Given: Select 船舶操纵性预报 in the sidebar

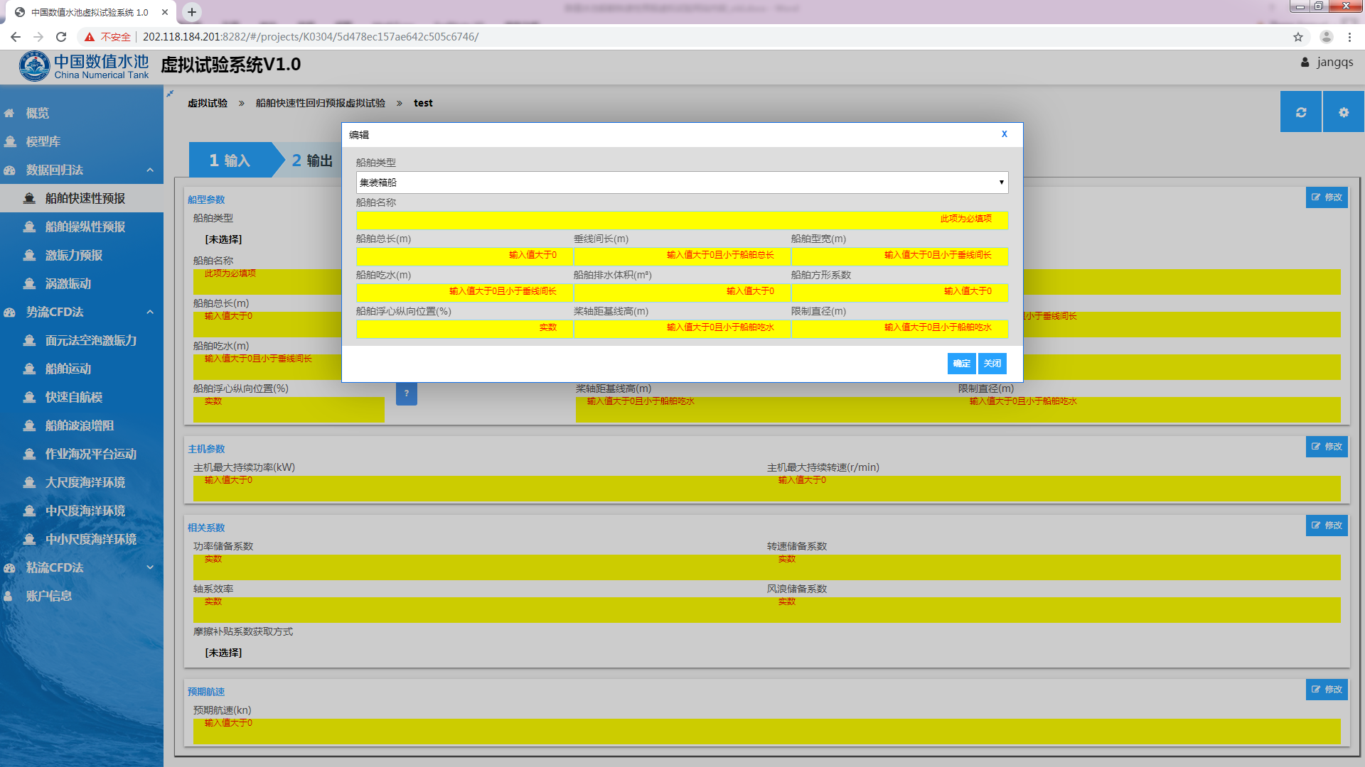Looking at the screenshot, I should point(85,227).
